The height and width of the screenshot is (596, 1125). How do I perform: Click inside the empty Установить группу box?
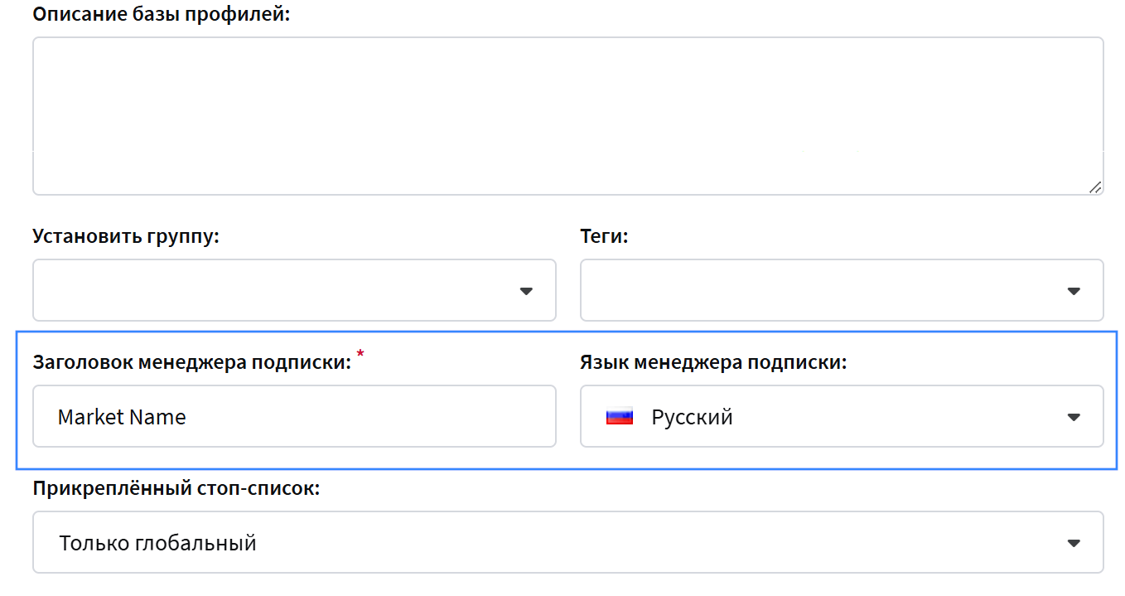[265, 291]
